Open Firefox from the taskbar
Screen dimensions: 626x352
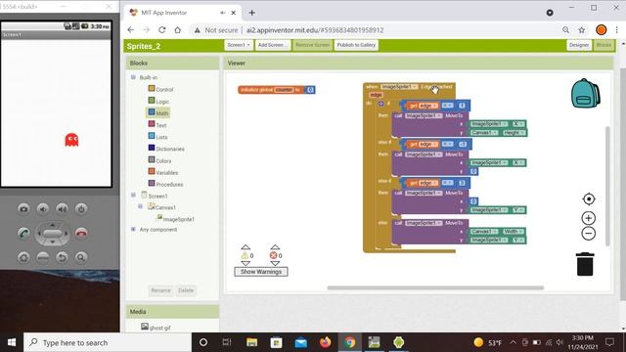pos(325,342)
